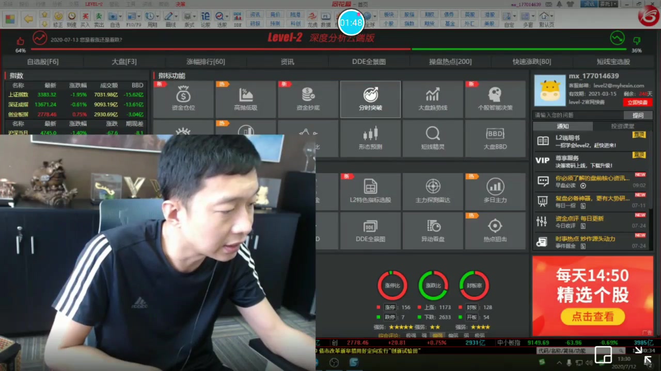The height and width of the screenshot is (371, 661).
Task: Click the 提问 ask button
Action: pyautogui.click(x=638, y=115)
